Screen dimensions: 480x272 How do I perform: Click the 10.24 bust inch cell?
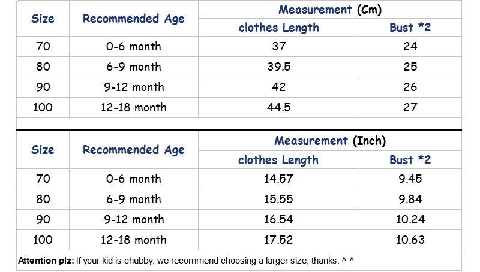(410, 219)
